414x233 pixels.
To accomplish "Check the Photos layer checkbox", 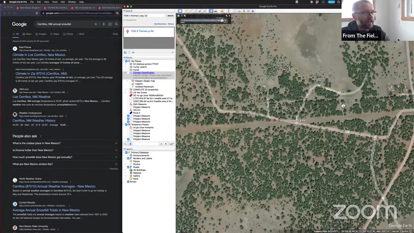I will pyautogui.click(x=128, y=164).
